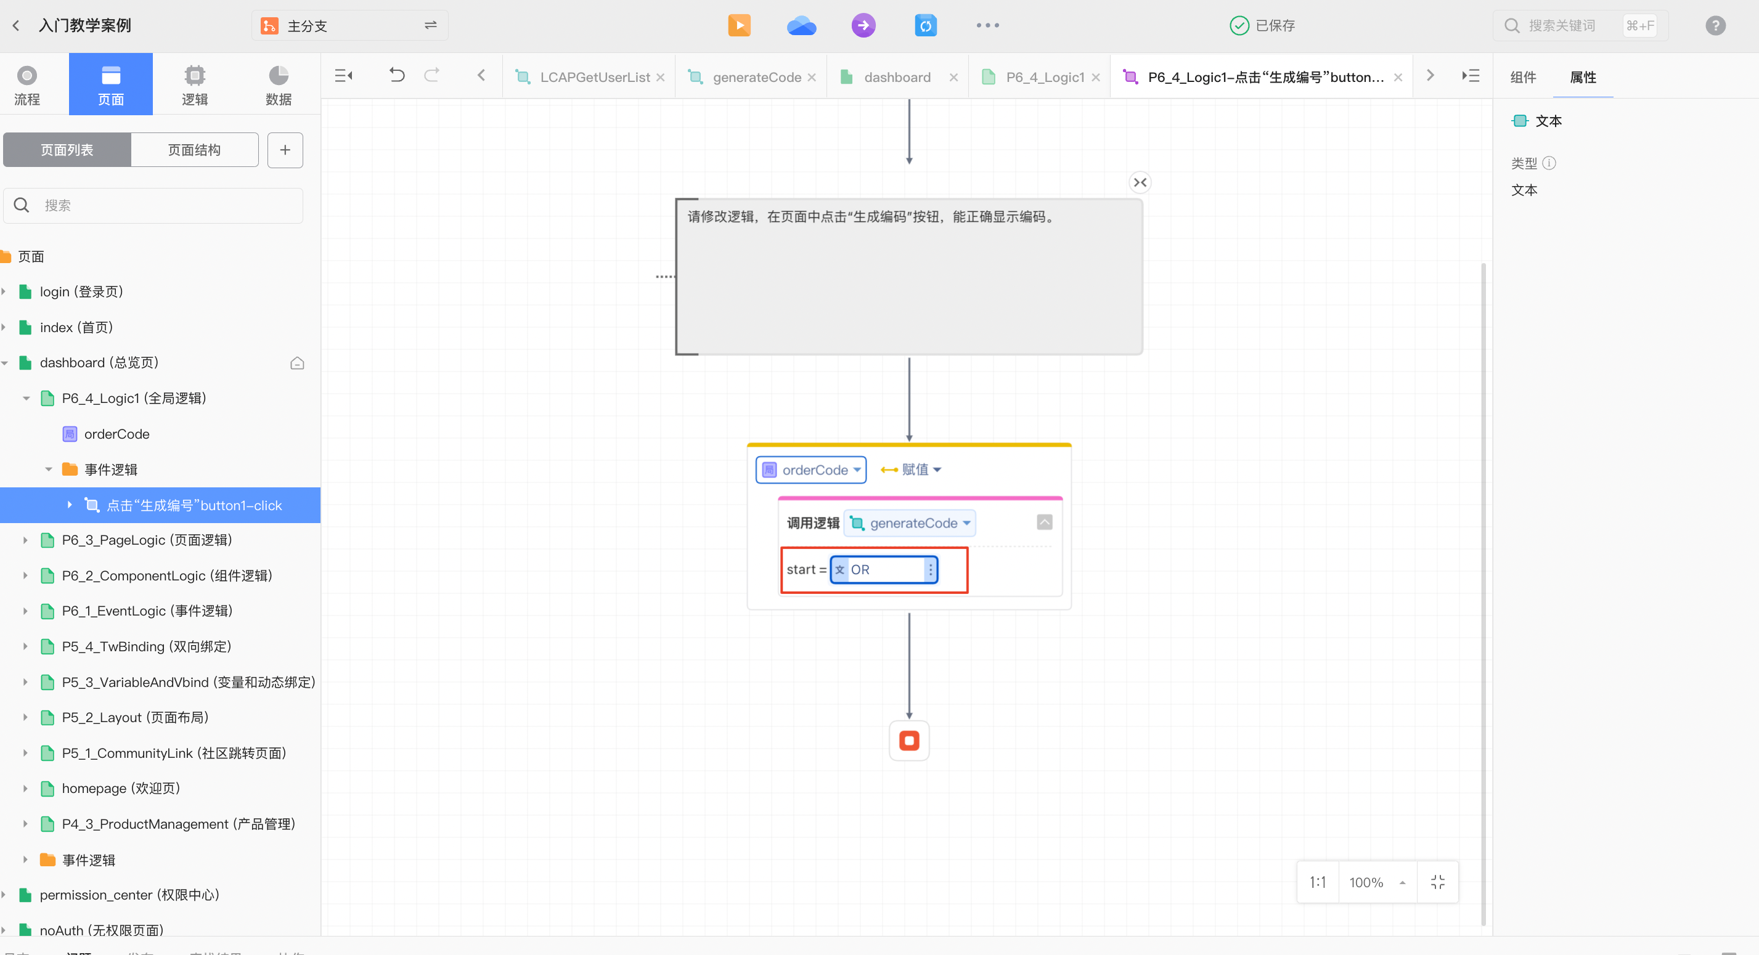Click the 赋值 assignment operator icon
The image size is (1759, 955).
(889, 468)
